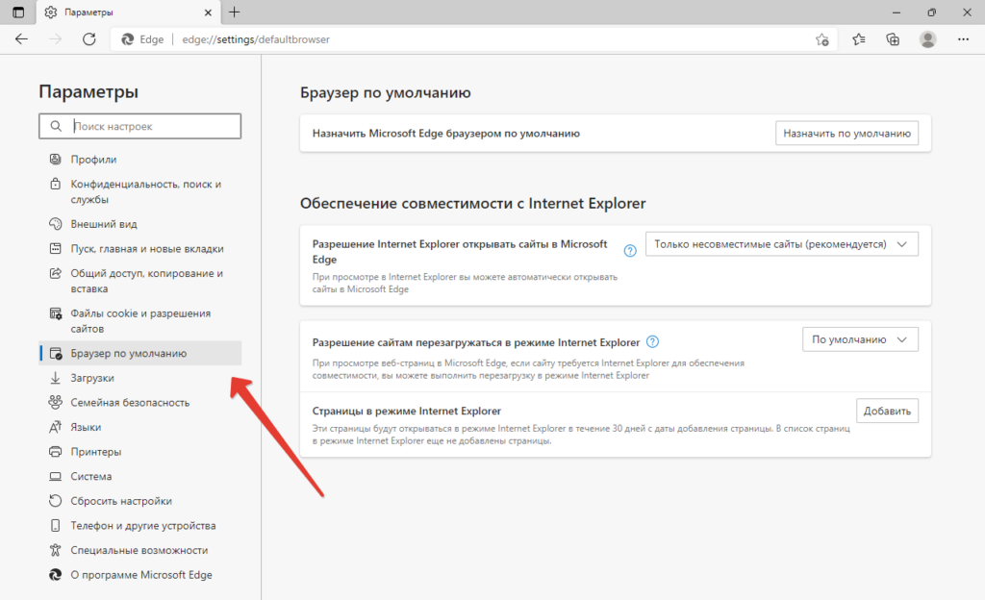Click help icon for Разрешение Internet Explorer открывать сайты

630,251
